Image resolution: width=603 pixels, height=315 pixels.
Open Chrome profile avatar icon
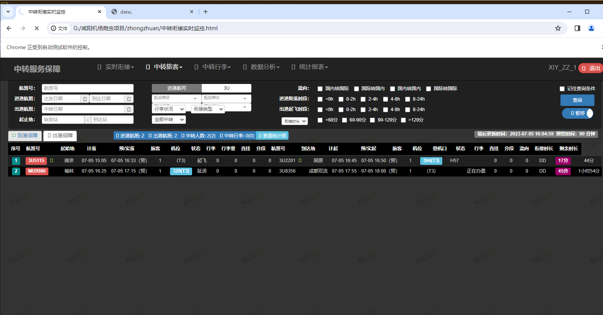(x=591, y=28)
